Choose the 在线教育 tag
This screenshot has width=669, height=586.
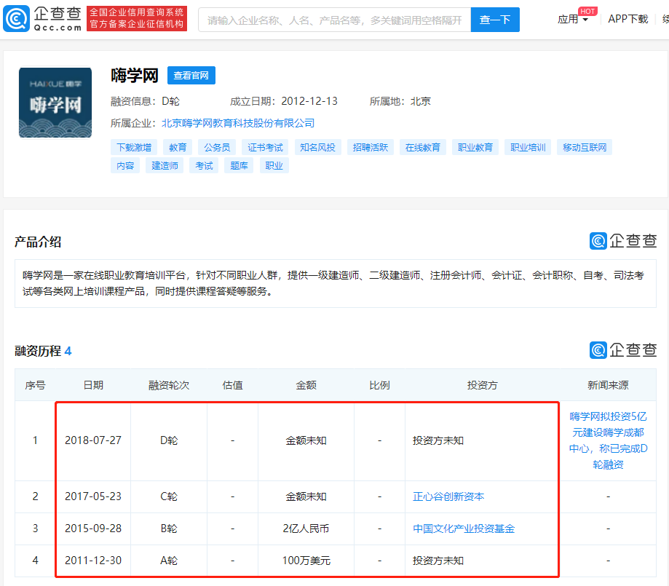[423, 147]
